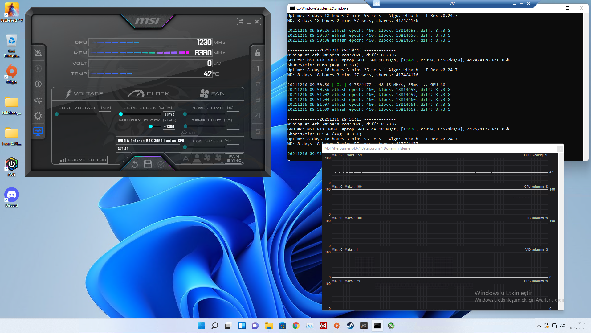Open the Curve Editor
Image resolution: width=591 pixels, height=333 pixels.
(x=83, y=160)
